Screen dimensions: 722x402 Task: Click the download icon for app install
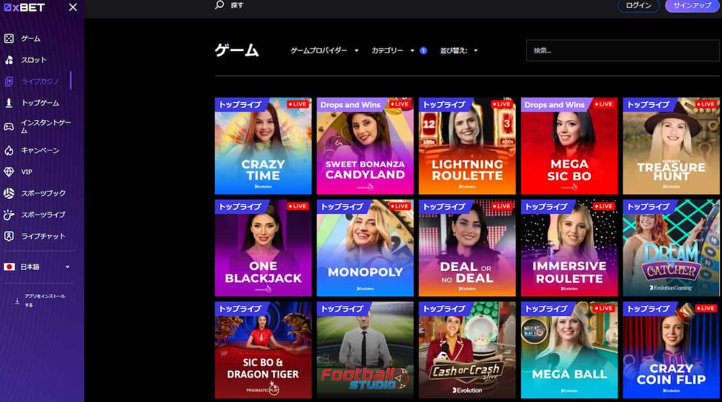pos(17,300)
